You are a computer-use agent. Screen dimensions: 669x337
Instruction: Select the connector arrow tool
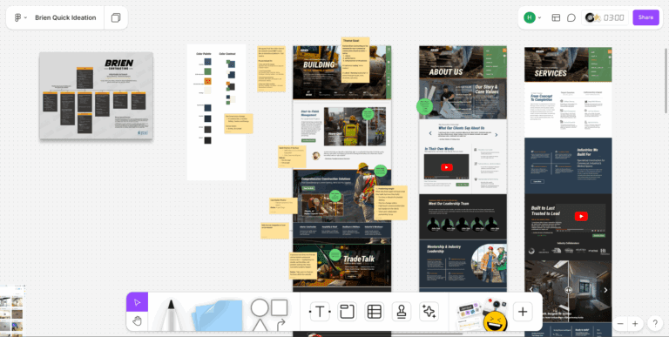click(280, 325)
